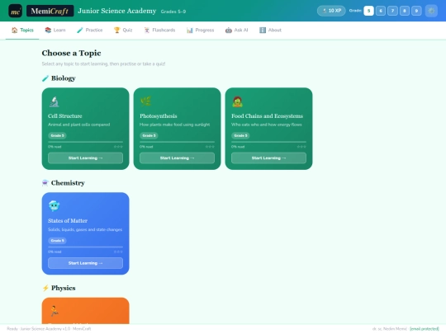Select grade 9 filter
This screenshot has width=446, height=334.
click(x=416, y=11)
